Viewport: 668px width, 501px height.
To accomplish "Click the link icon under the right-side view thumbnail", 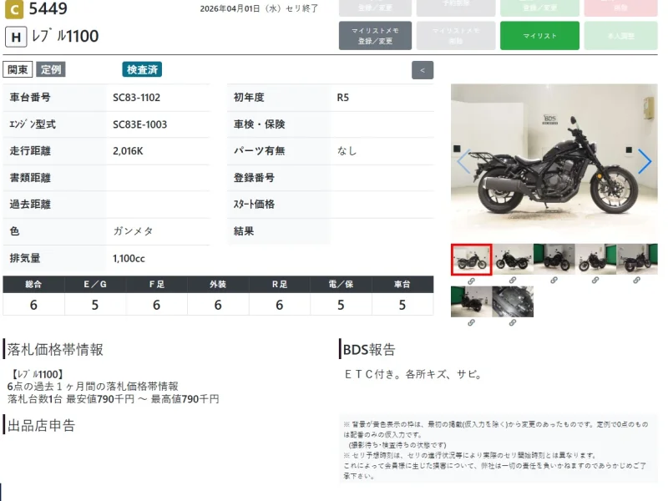I will (513, 281).
